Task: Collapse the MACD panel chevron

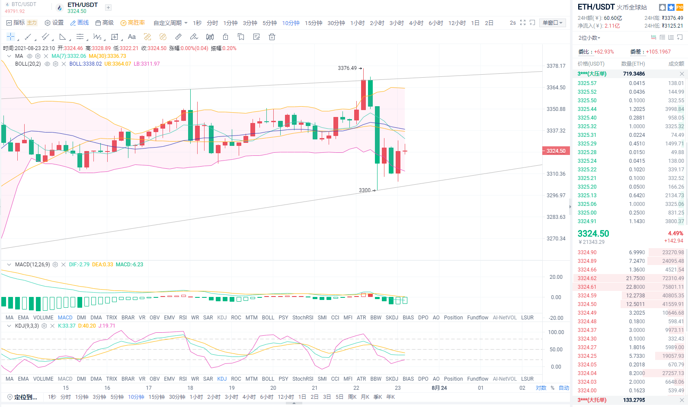Action: pyautogui.click(x=9, y=265)
